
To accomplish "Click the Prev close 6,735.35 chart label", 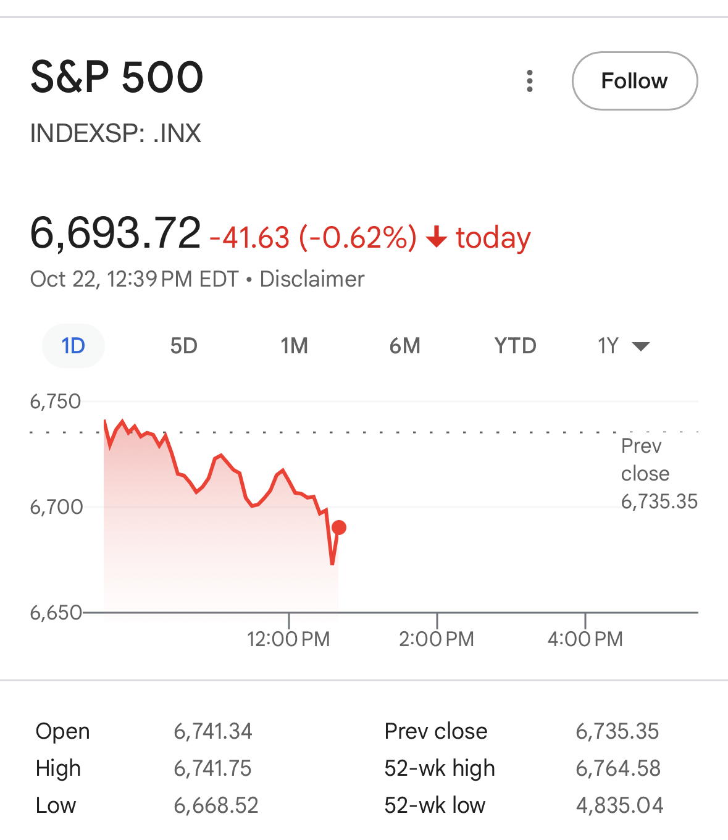I will tap(658, 474).
